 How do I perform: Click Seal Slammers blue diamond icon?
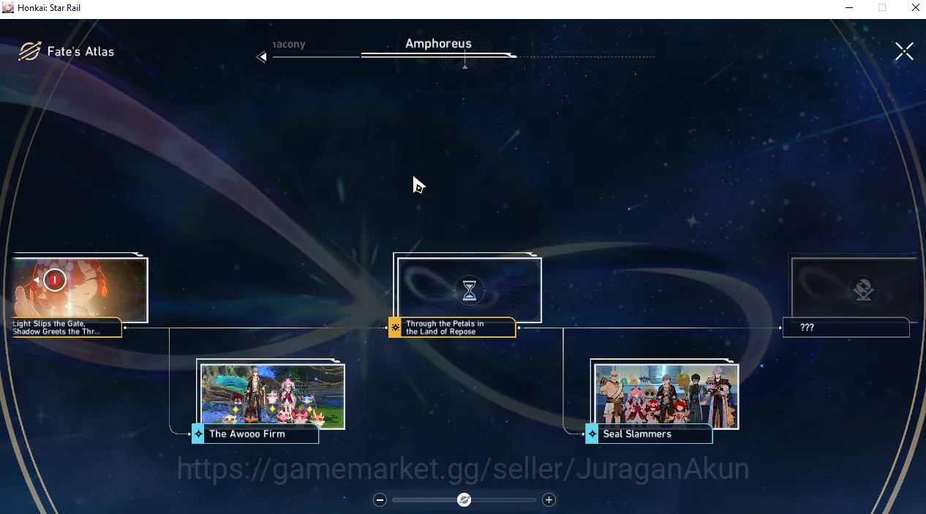592,434
